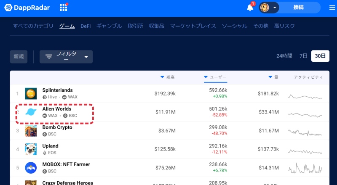
Task: Click the Upland activity sparkline
Action: [305, 151]
